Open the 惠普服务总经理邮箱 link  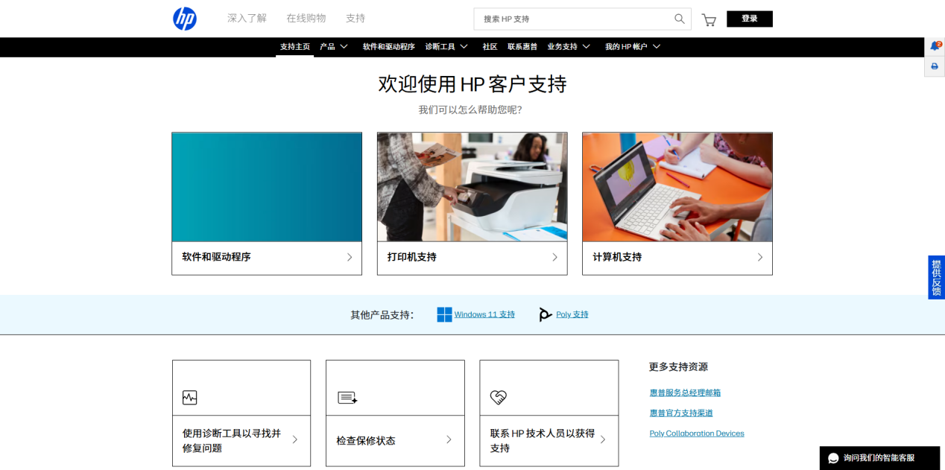685,393
